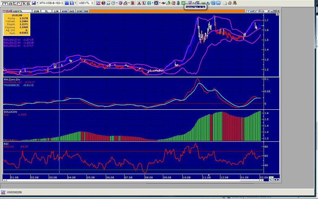This screenshot has width=318, height=199.
Task: Click the pie chart toolbar icon
Action: (x=104, y=3)
